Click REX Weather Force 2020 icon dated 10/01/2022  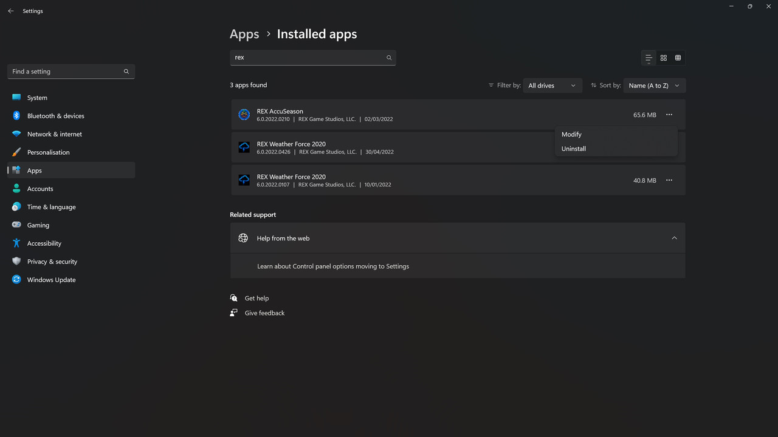244,180
